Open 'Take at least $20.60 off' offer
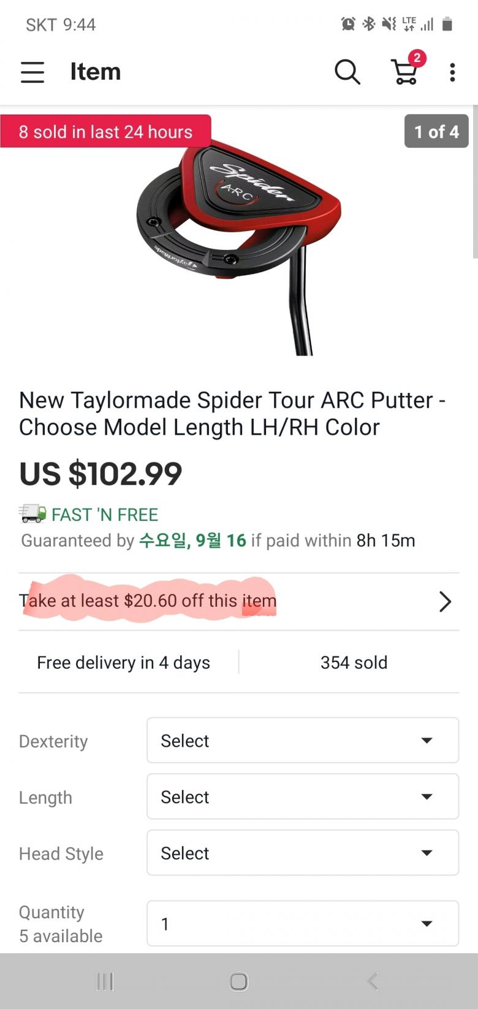This screenshot has width=478, height=1009. [x=148, y=601]
